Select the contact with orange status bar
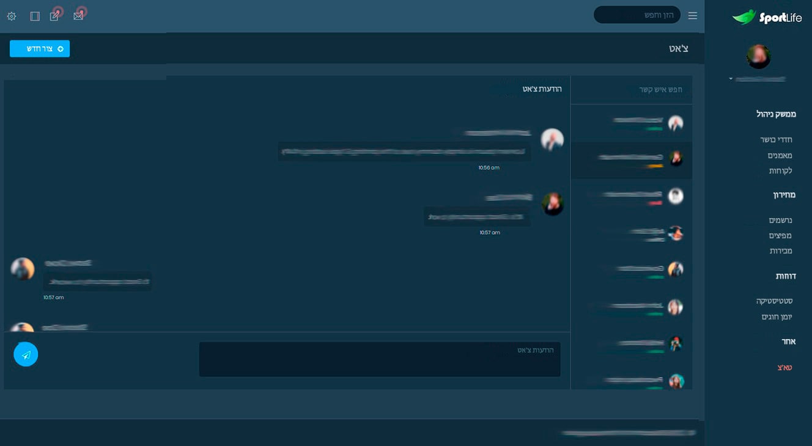Screen dimensions: 812x446 coord(632,160)
